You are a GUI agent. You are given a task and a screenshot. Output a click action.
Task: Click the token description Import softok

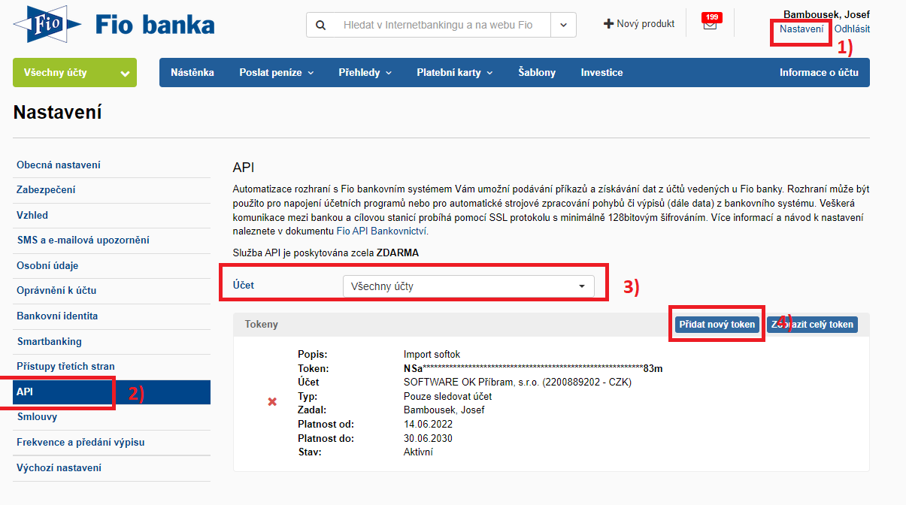(x=432, y=354)
